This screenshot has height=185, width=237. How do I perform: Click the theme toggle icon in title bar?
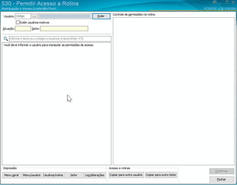pos(215,2)
